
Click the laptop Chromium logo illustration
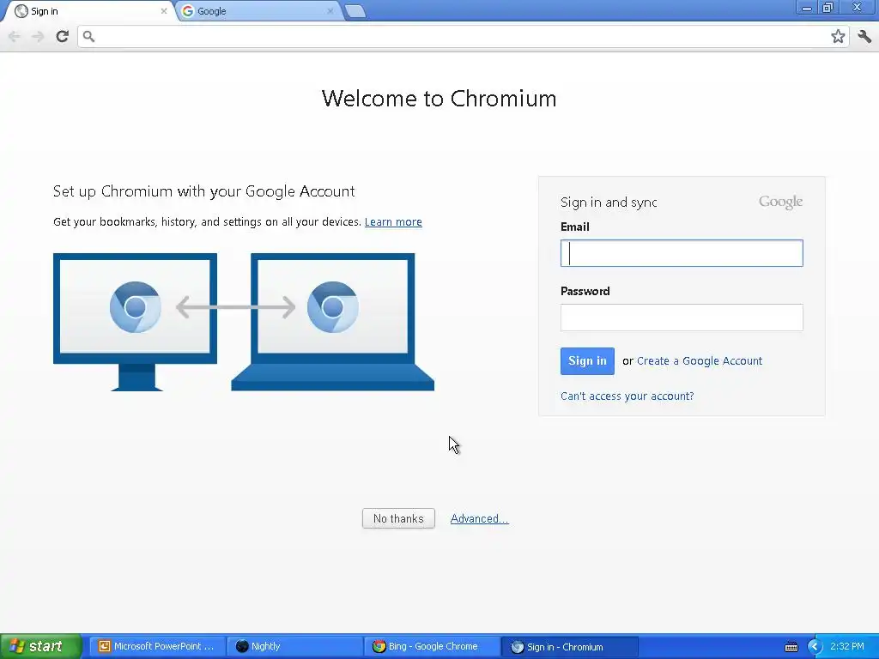(332, 307)
